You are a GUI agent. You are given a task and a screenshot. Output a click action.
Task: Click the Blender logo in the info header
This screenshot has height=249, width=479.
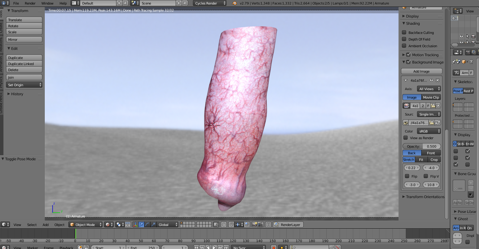pos(234,3)
